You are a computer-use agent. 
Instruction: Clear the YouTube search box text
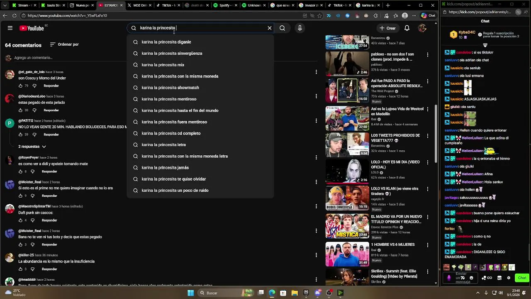[270, 28]
